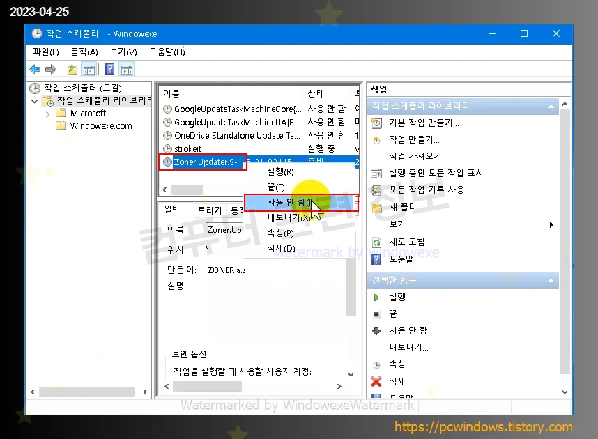Viewport: 598px width, 439px height.
Task: Choose 사용 안 함 in context menu
Action: pos(301,203)
